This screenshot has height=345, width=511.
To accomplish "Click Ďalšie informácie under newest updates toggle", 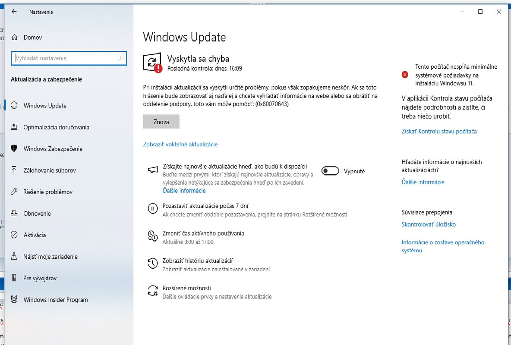I will coord(184,191).
